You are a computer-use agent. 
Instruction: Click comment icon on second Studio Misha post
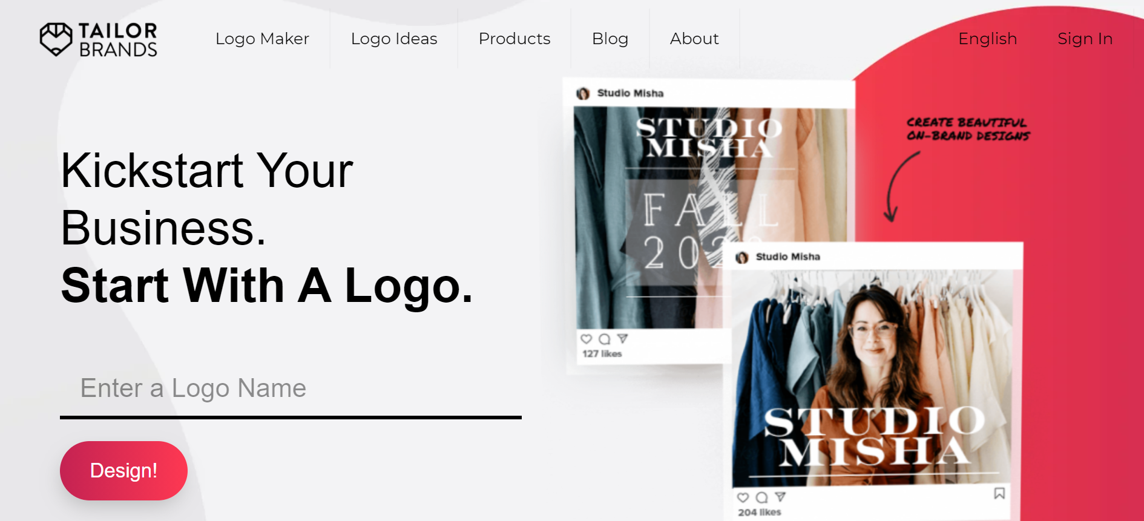point(762,497)
